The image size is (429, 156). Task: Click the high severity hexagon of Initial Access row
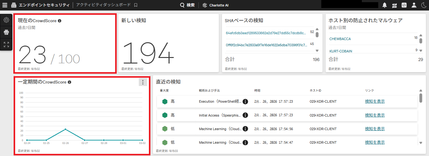[165, 115]
